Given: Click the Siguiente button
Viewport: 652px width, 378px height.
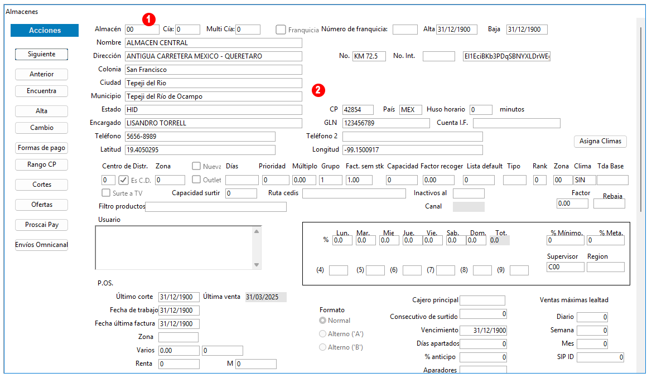Looking at the screenshot, I should tap(42, 54).
